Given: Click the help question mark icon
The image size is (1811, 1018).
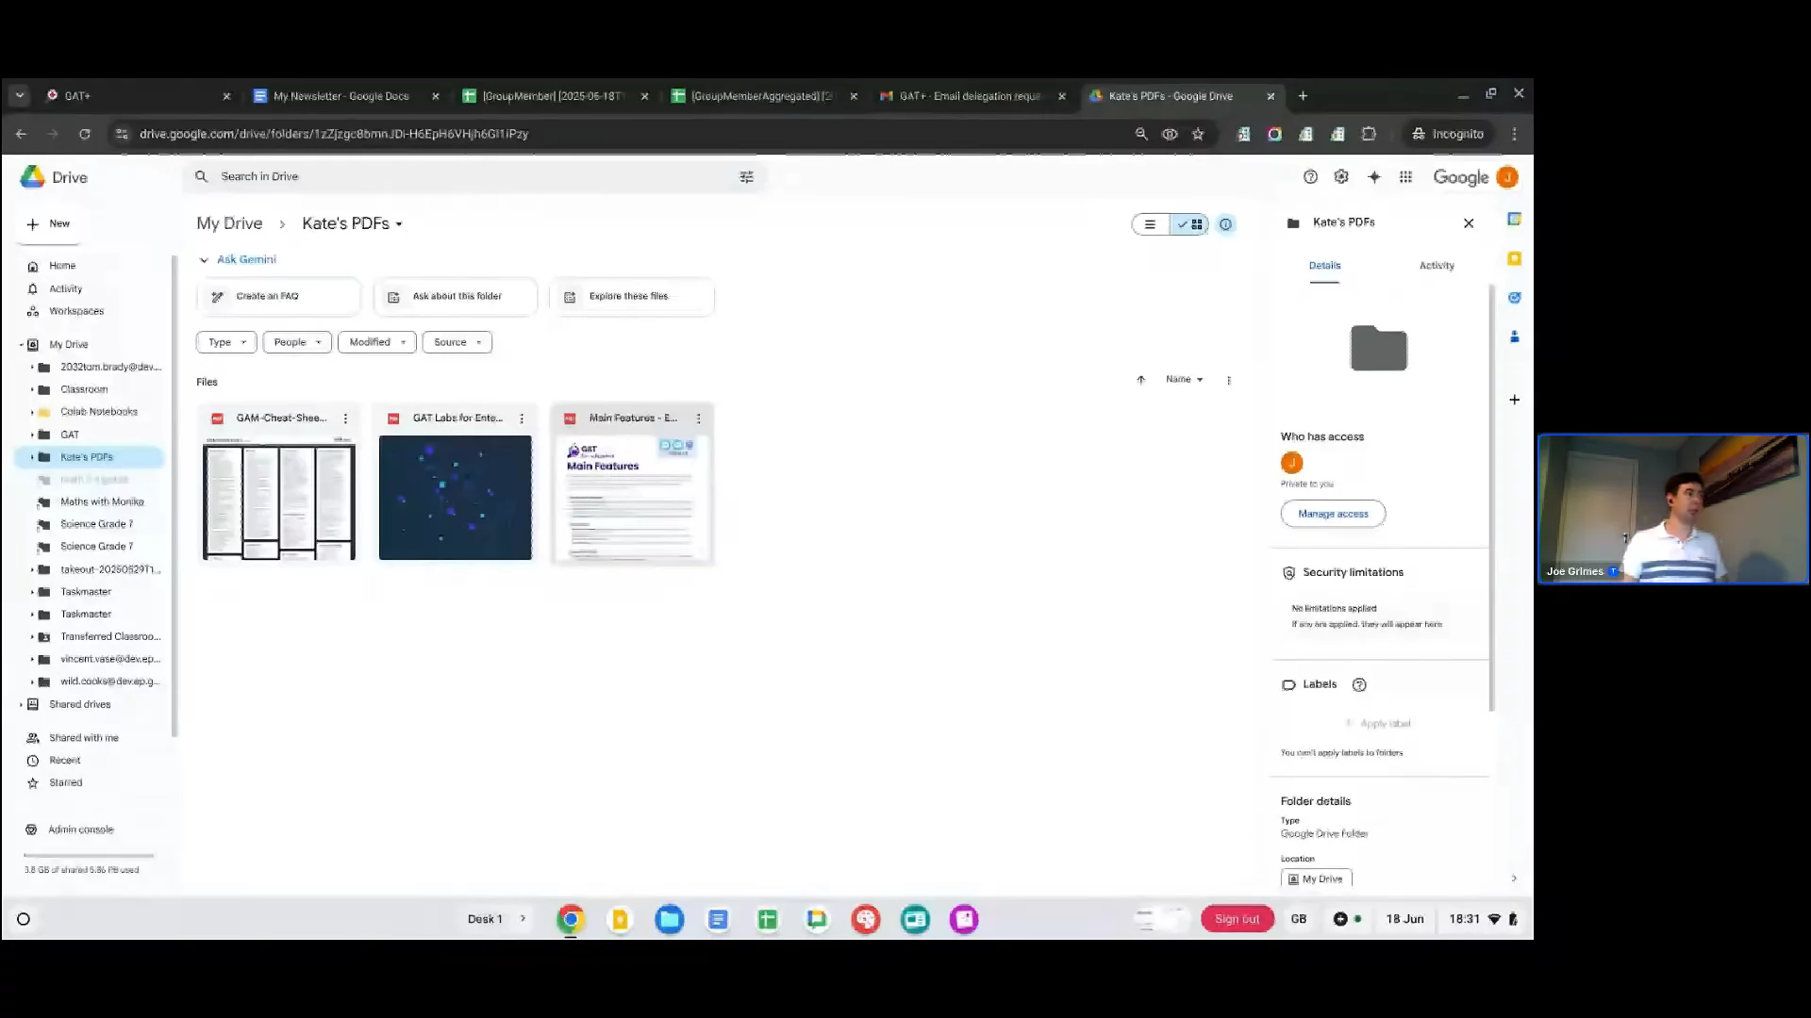Looking at the screenshot, I should pyautogui.click(x=1310, y=177).
